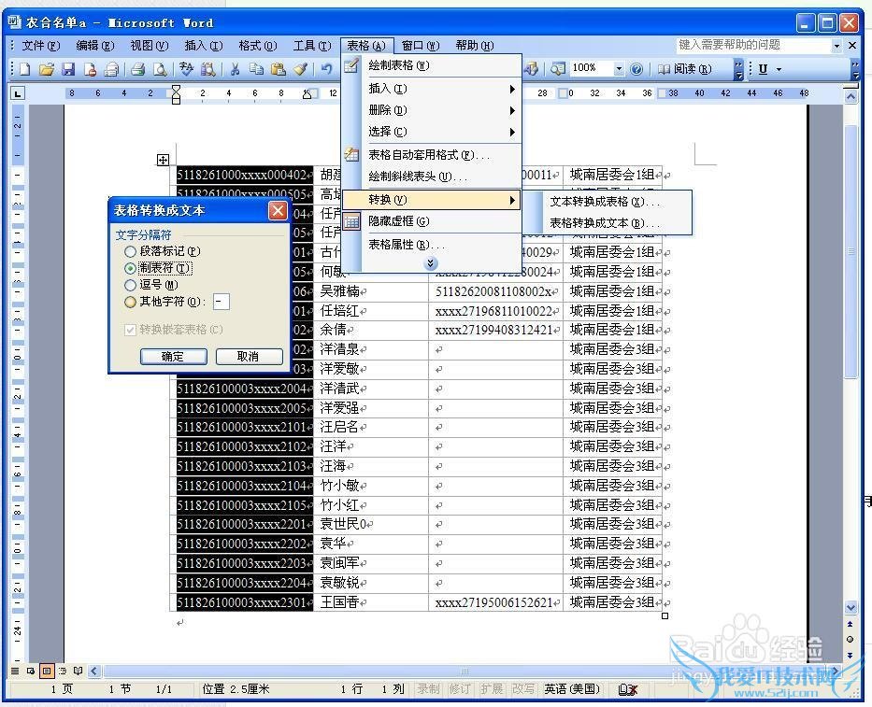Open the 文件 File menu
This screenshot has width=872, height=707.
40,46
